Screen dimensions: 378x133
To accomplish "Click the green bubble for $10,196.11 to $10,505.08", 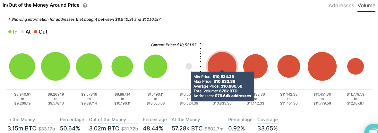I will 155,66.
